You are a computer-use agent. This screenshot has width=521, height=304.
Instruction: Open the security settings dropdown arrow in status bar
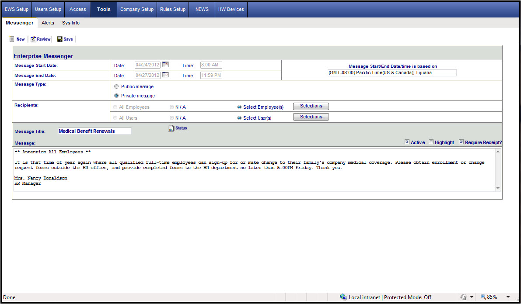(x=472, y=297)
